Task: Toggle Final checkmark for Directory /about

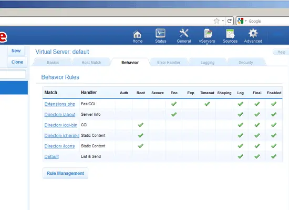Action: (x=257, y=114)
